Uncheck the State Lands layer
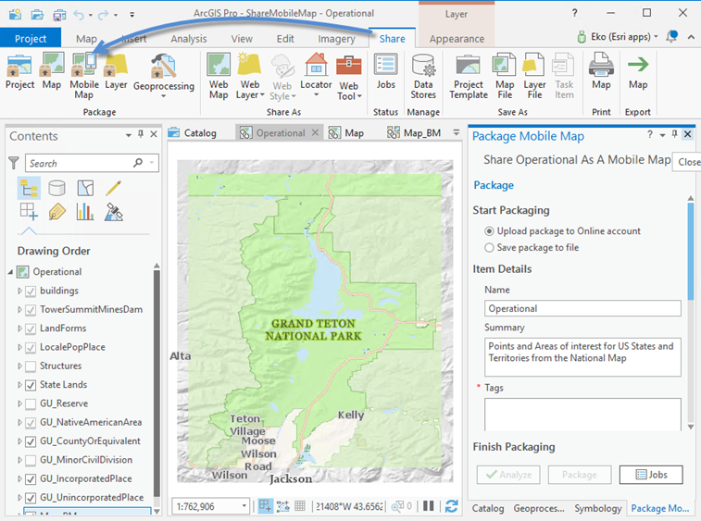The height and width of the screenshot is (521, 701). (31, 386)
